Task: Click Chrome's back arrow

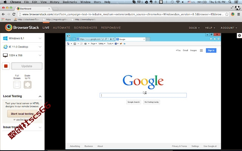Action: [x=3, y=14]
